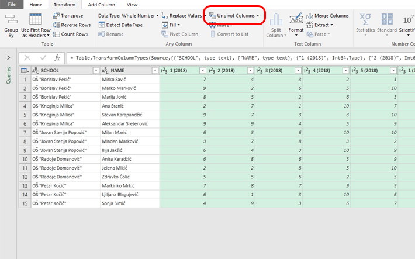Switch to the Add Column tab

pyautogui.click(x=101, y=5)
